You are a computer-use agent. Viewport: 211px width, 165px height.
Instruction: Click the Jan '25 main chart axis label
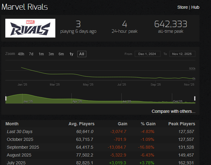point(22,85)
